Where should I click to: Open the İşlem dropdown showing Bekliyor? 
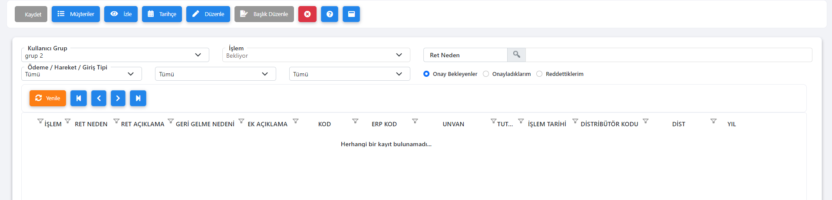pos(316,55)
